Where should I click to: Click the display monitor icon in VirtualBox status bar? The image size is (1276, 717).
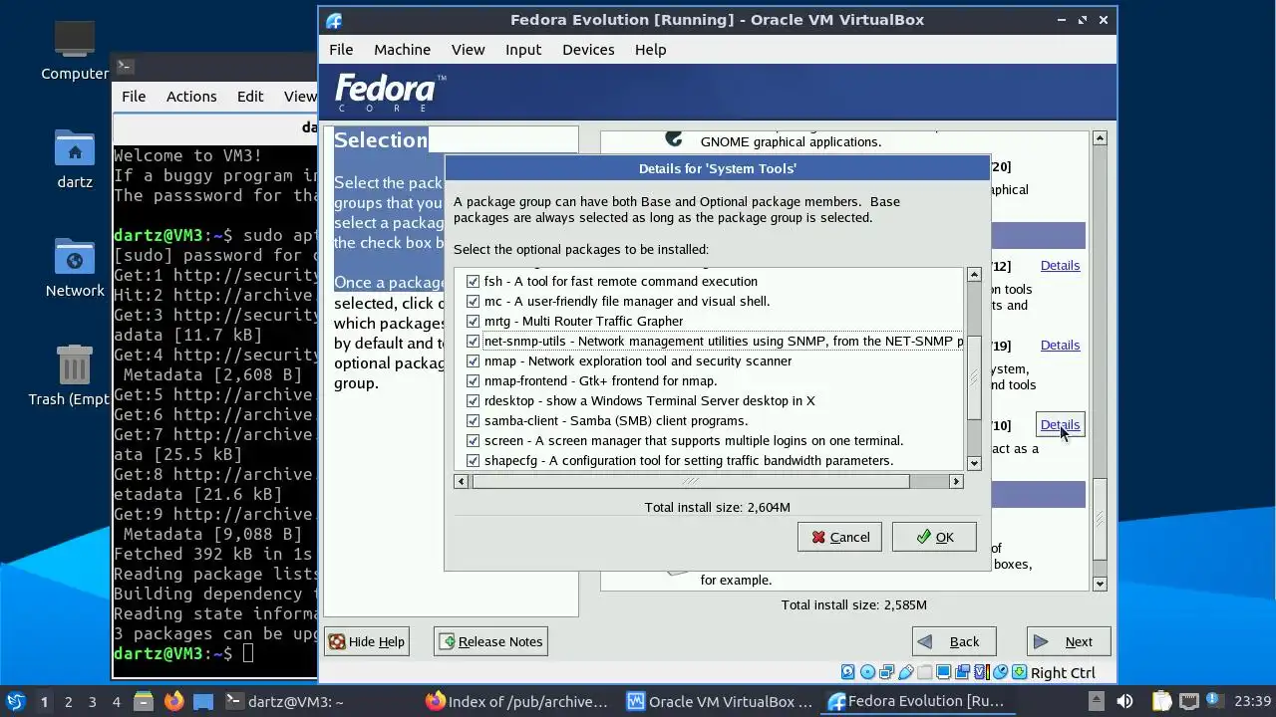tap(944, 672)
